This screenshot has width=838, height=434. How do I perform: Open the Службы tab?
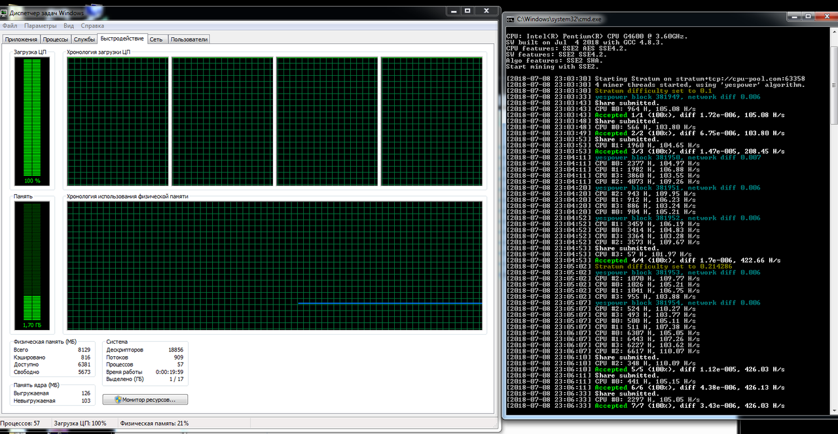click(84, 39)
